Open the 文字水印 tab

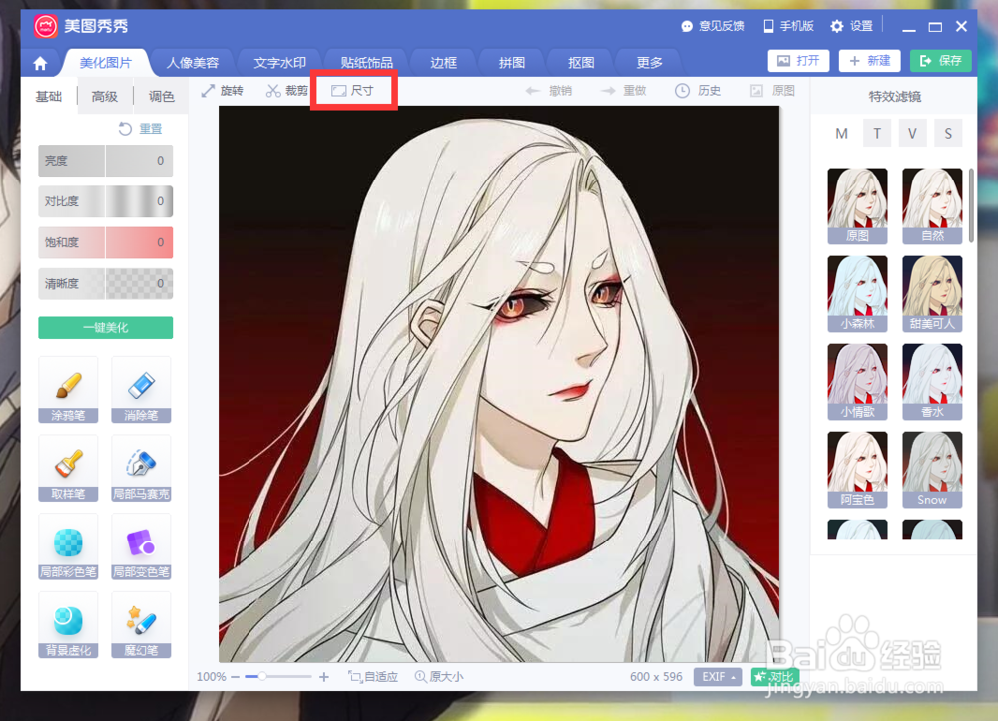click(280, 62)
